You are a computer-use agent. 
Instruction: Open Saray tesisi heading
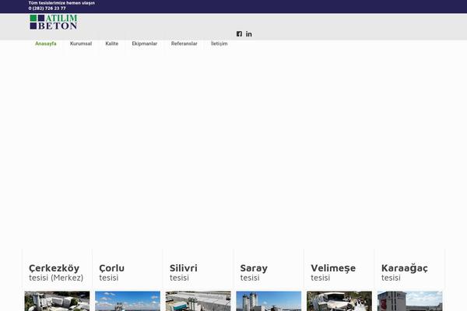point(254,272)
